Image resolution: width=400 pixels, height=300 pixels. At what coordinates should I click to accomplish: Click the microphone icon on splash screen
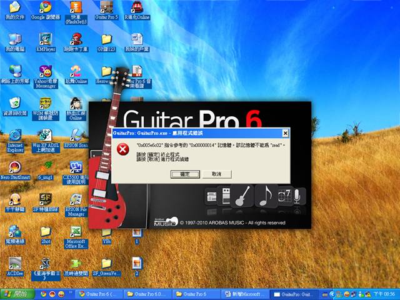(297, 196)
